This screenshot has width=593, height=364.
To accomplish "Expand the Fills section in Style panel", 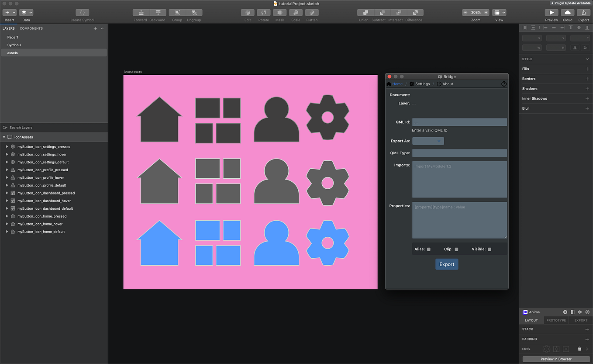I will (587, 69).
